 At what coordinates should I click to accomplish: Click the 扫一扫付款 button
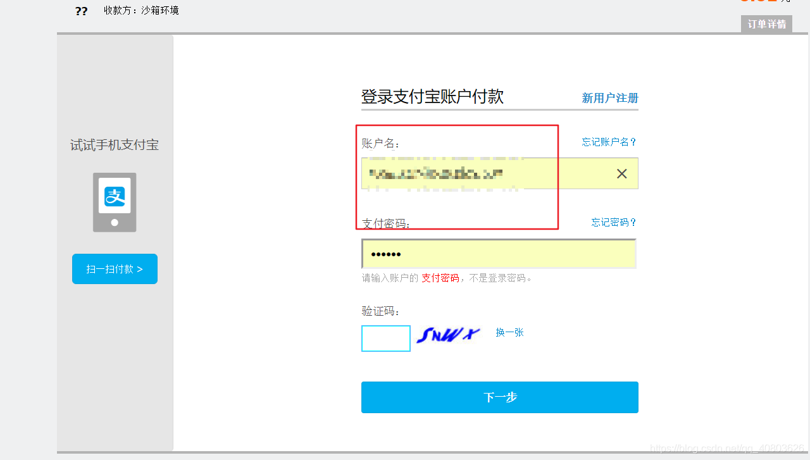tap(115, 269)
